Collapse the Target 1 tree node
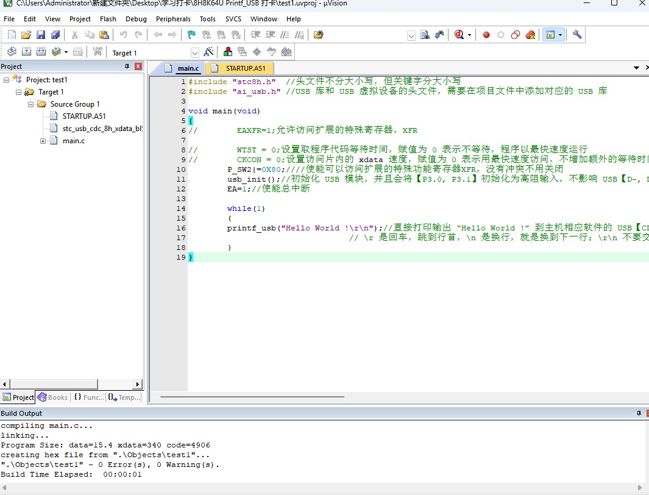The image size is (649, 495). click(x=19, y=92)
